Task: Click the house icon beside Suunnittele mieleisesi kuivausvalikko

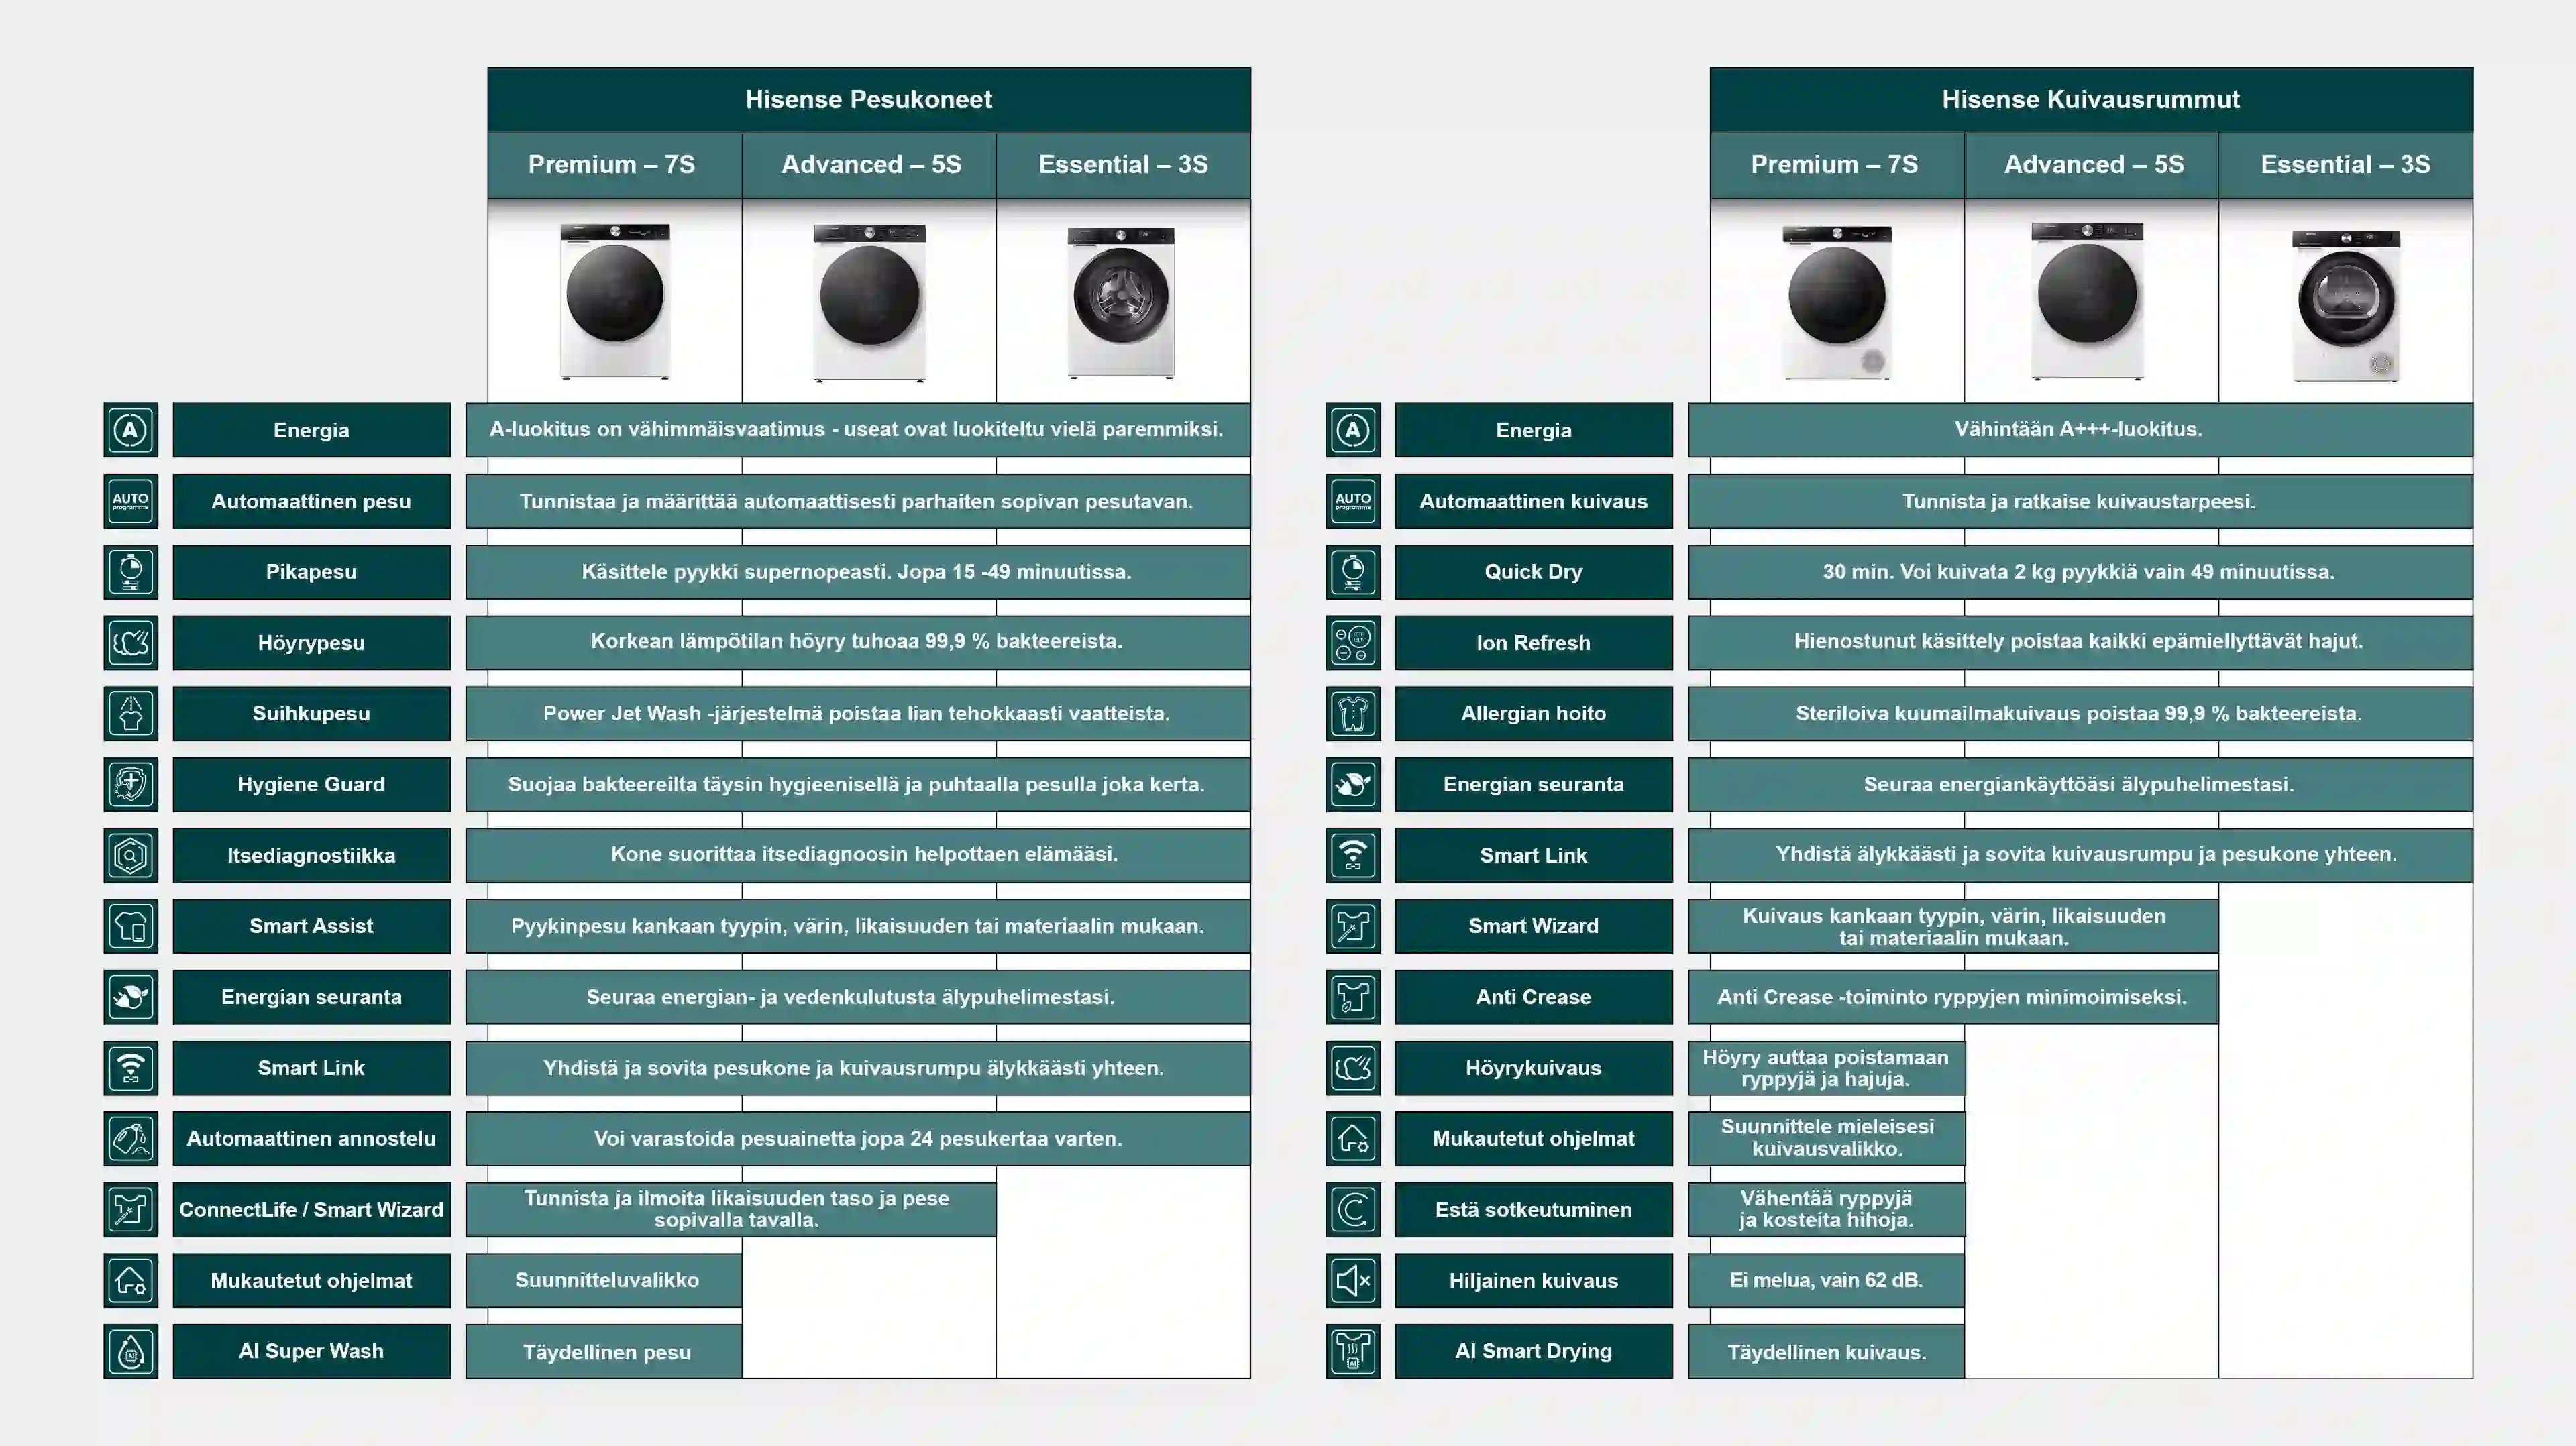Action: tap(1353, 1138)
